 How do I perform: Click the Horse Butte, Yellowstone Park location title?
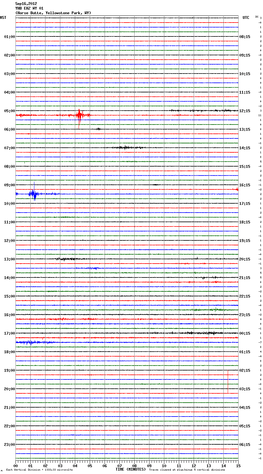(x=53, y=13)
